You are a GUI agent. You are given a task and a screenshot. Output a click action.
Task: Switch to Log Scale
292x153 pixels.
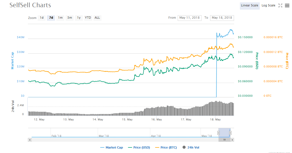click(x=268, y=6)
